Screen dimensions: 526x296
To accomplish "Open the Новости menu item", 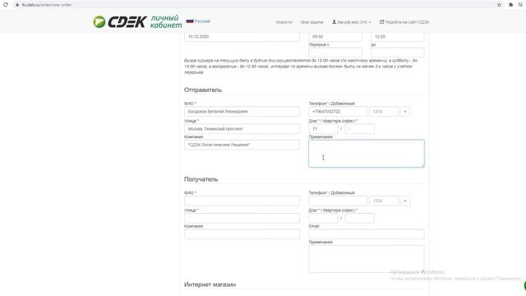I will (284, 22).
